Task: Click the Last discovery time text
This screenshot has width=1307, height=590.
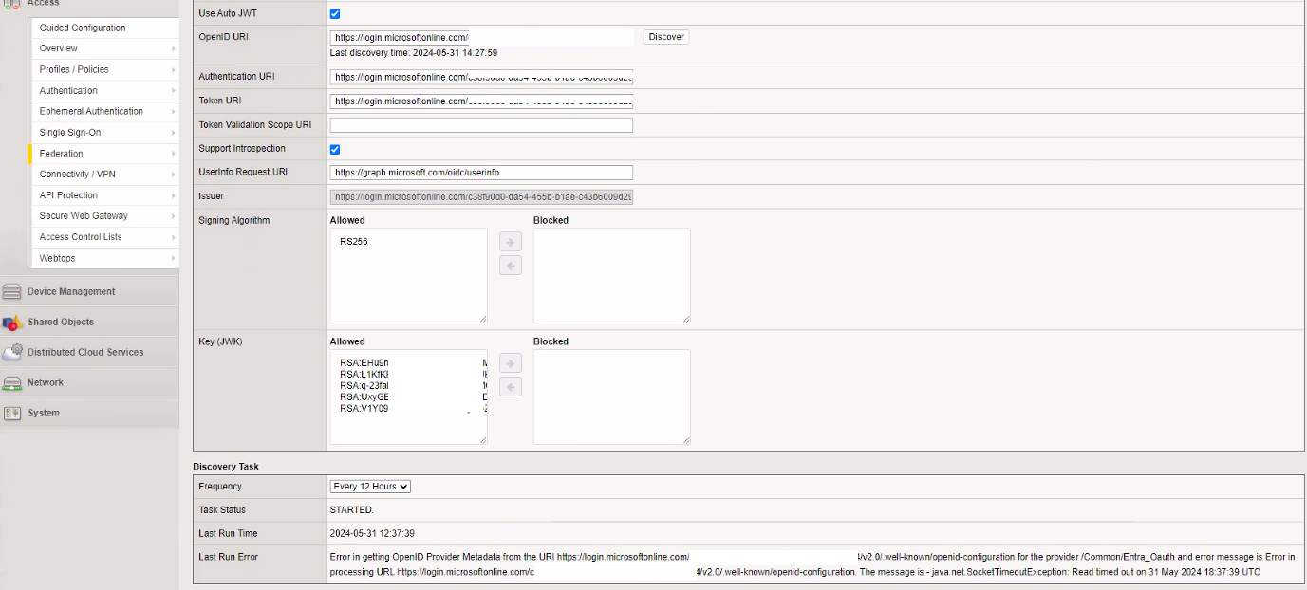Action: pyautogui.click(x=413, y=53)
